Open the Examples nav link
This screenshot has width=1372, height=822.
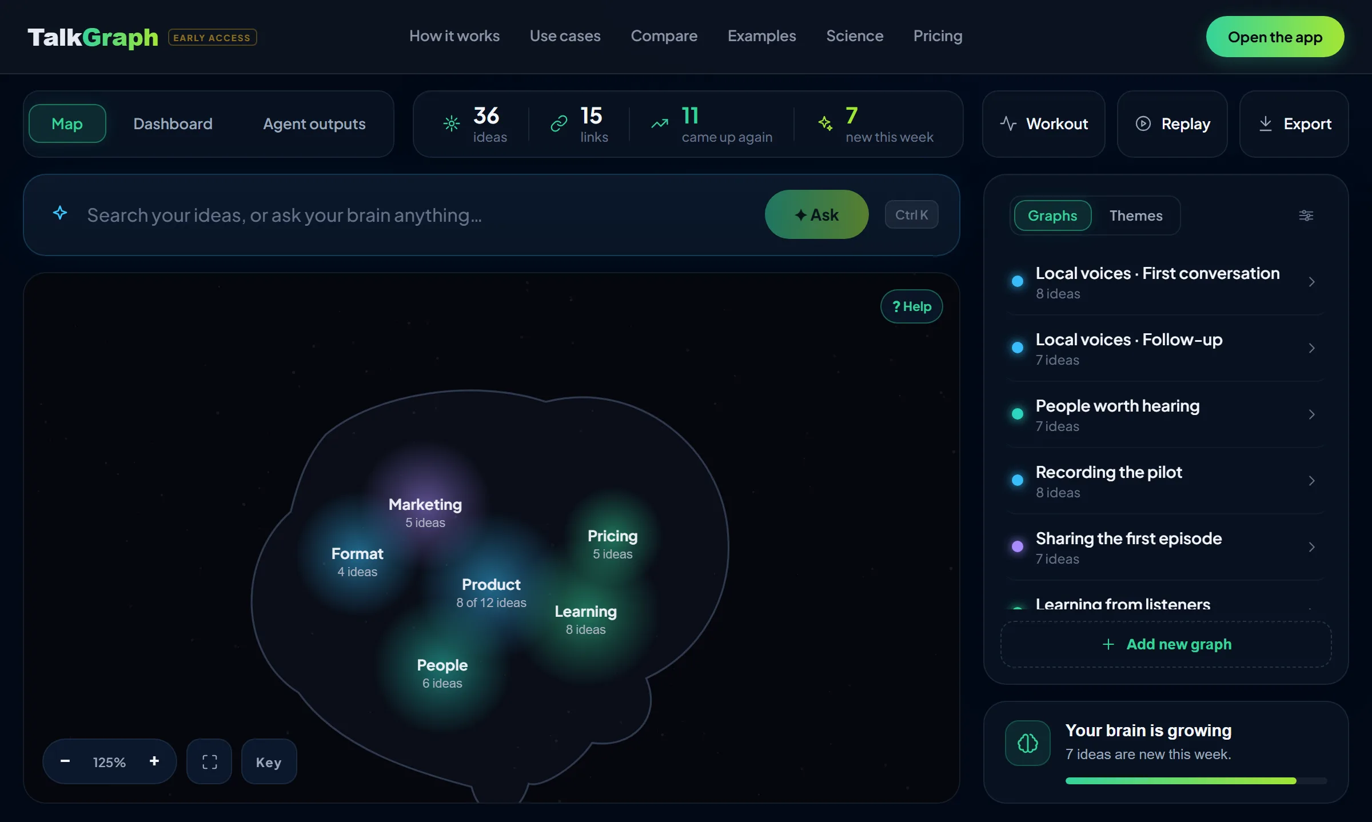click(761, 36)
